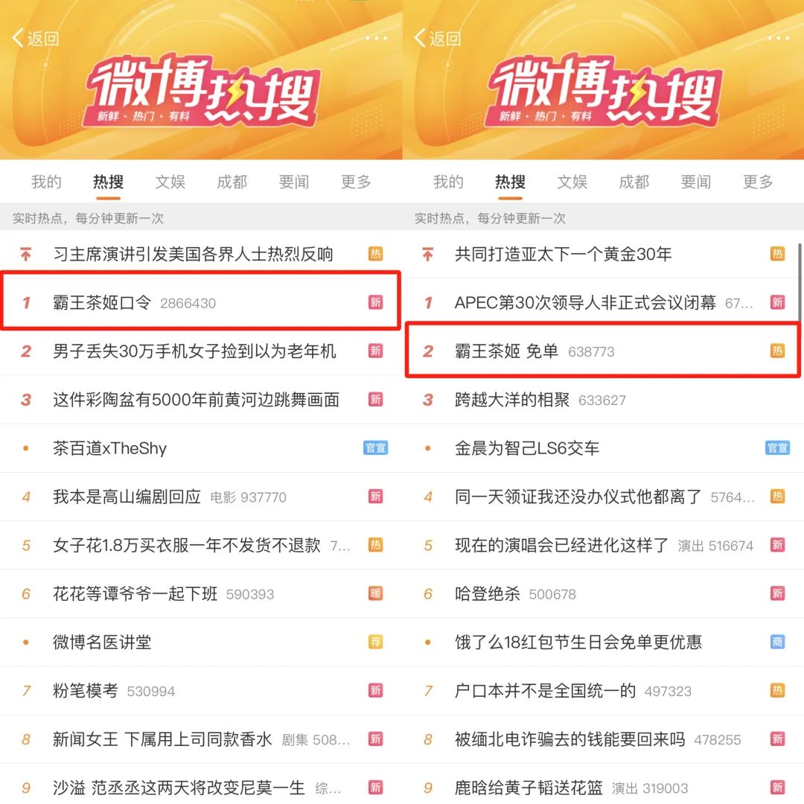
Task: Click the 暖 badge on 花花等谭爷爷一起下班
Action: point(375,594)
